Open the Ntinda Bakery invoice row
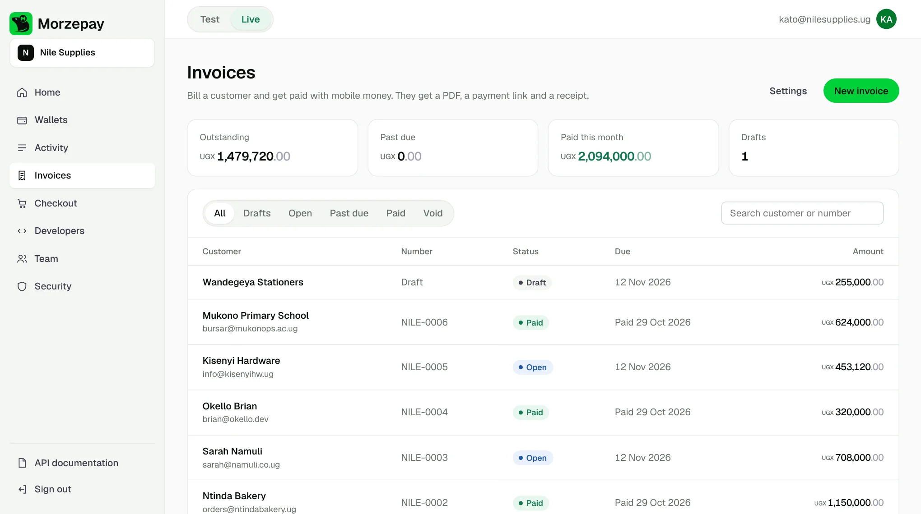 (543, 497)
